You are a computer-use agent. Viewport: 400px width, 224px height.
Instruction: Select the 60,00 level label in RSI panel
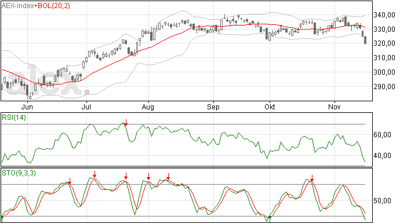coord(382,134)
